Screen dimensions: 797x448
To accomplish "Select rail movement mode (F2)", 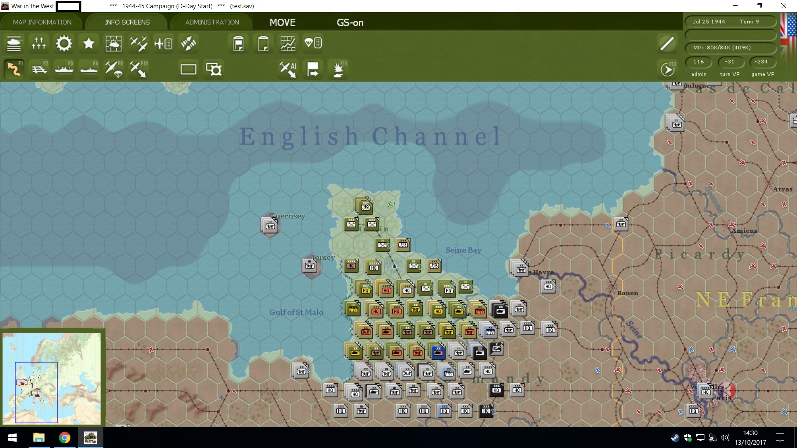I will click(x=40, y=69).
